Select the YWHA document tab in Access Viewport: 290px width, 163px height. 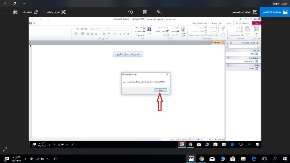click(x=218, y=43)
